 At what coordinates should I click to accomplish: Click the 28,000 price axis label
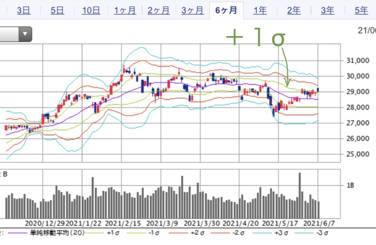pyautogui.click(x=358, y=107)
